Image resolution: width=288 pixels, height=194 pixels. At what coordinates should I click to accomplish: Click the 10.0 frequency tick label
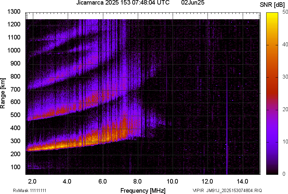point(172,182)
